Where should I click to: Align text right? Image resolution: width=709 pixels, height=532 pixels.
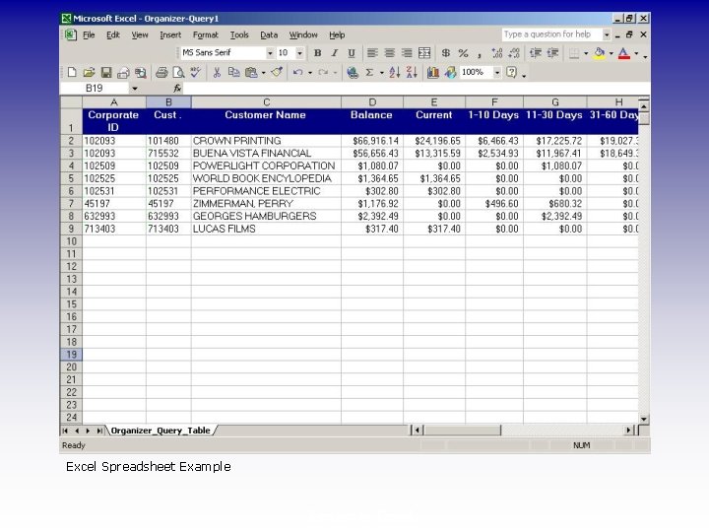click(407, 53)
